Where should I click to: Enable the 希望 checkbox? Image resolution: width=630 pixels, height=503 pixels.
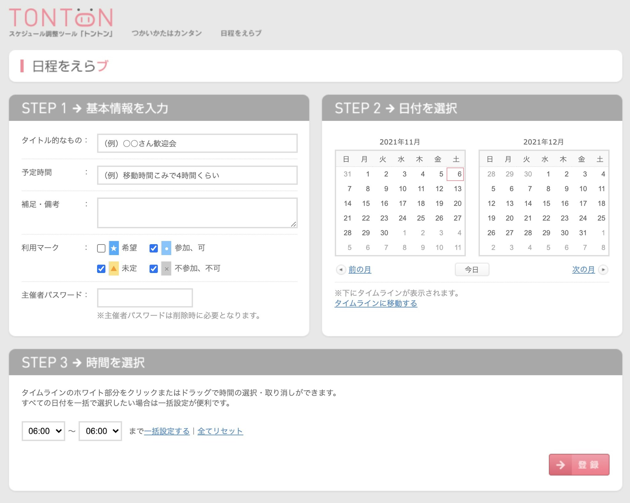101,248
